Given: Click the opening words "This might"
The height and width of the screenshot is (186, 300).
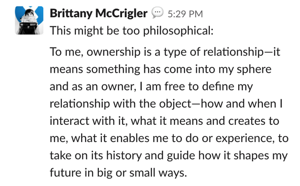Looking at the screenshot, I should [77, 31].
